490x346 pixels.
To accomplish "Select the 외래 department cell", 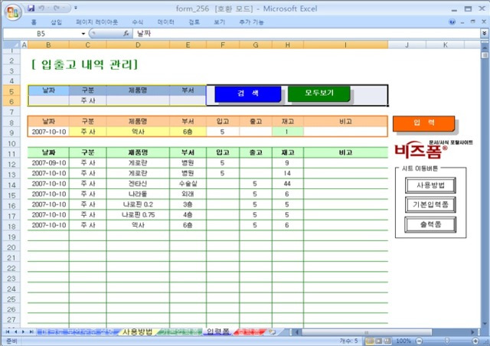I will point(188,194).
